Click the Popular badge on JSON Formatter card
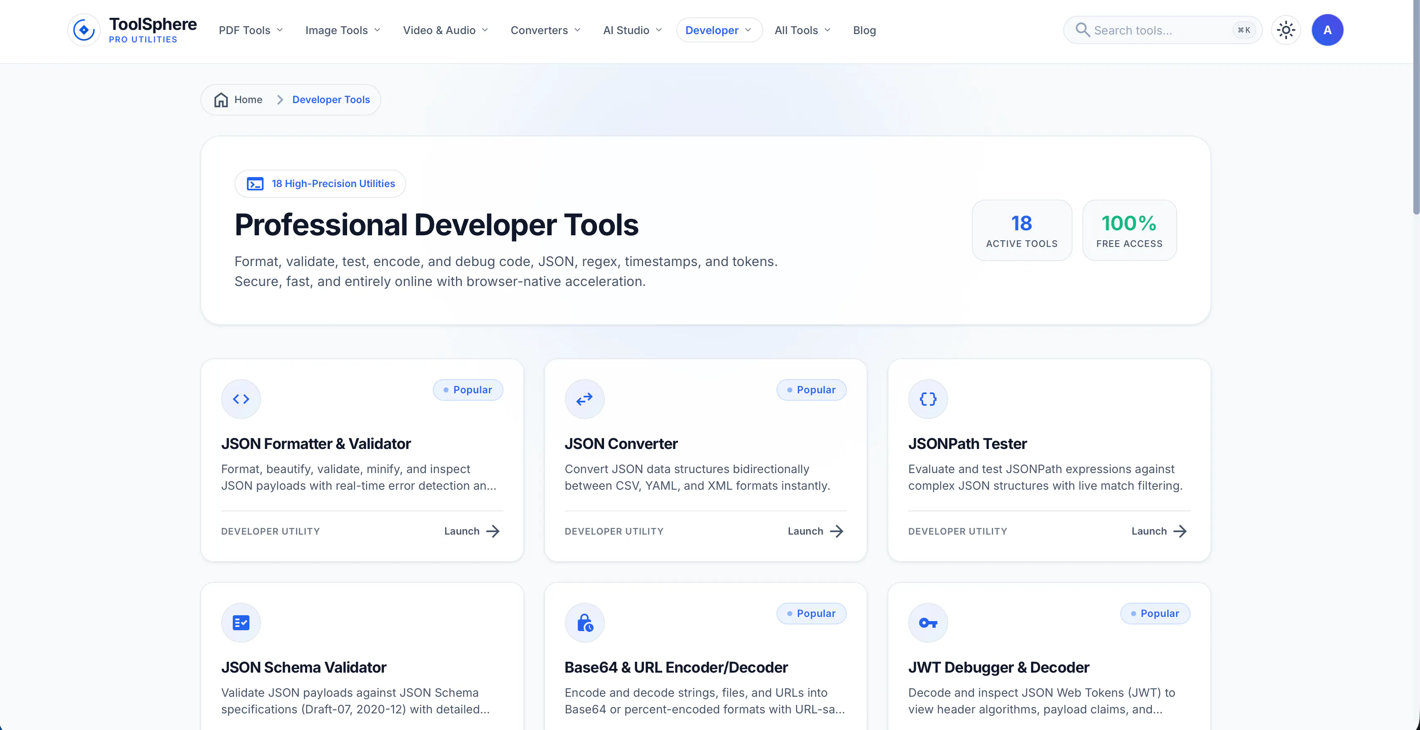The width and height of the screenshot is (1420, 730). click(x=468, y=390)
